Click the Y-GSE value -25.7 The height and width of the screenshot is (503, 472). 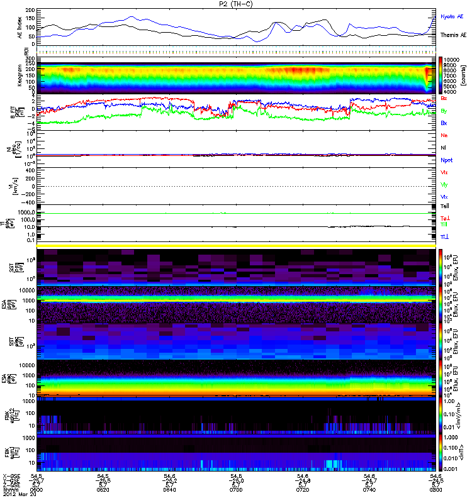(37, 481)
